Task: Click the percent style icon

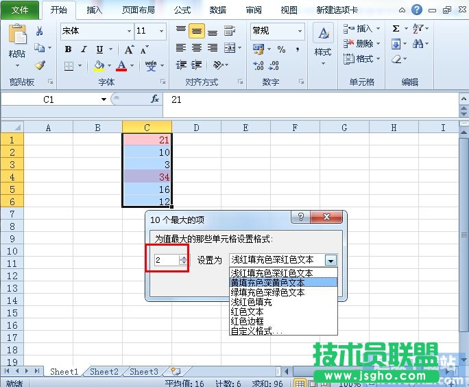Action: 281,49
